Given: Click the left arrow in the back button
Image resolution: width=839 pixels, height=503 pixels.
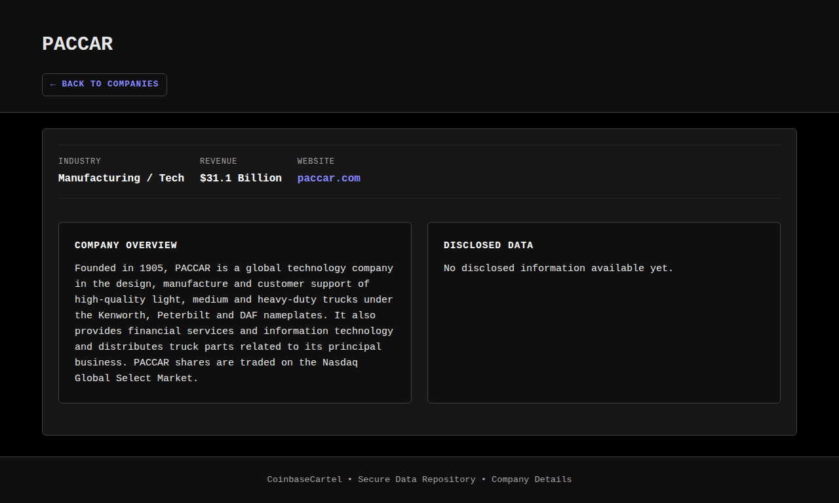Looking at the screenshot, I should pos(53,84).
